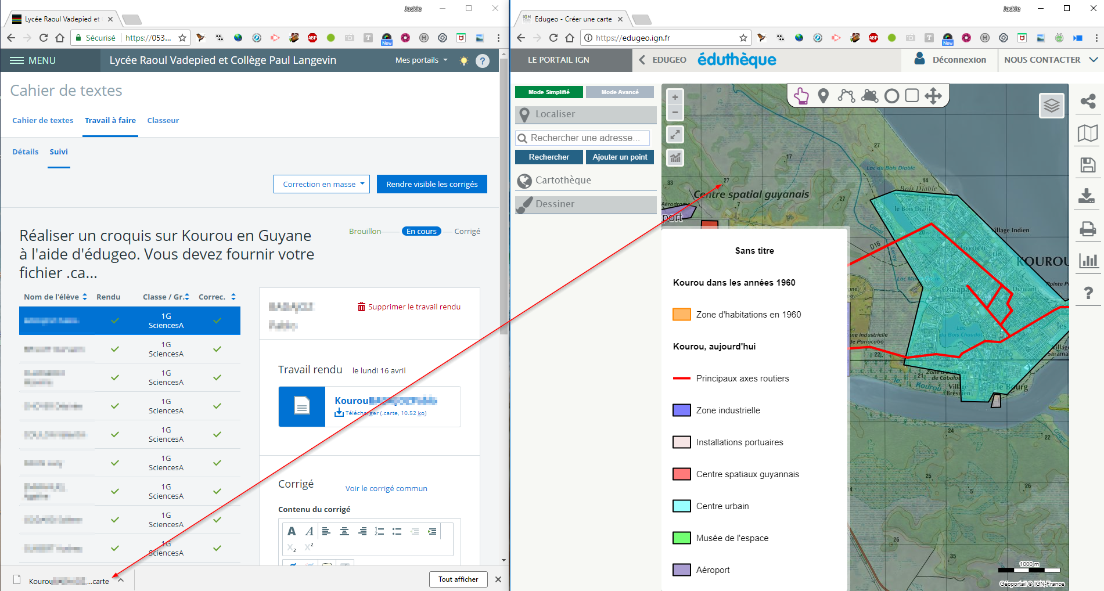Viewport: 1104px width, 591px height.
Task: Activate Mode Simplifié
Action: [x=549, y=92]
